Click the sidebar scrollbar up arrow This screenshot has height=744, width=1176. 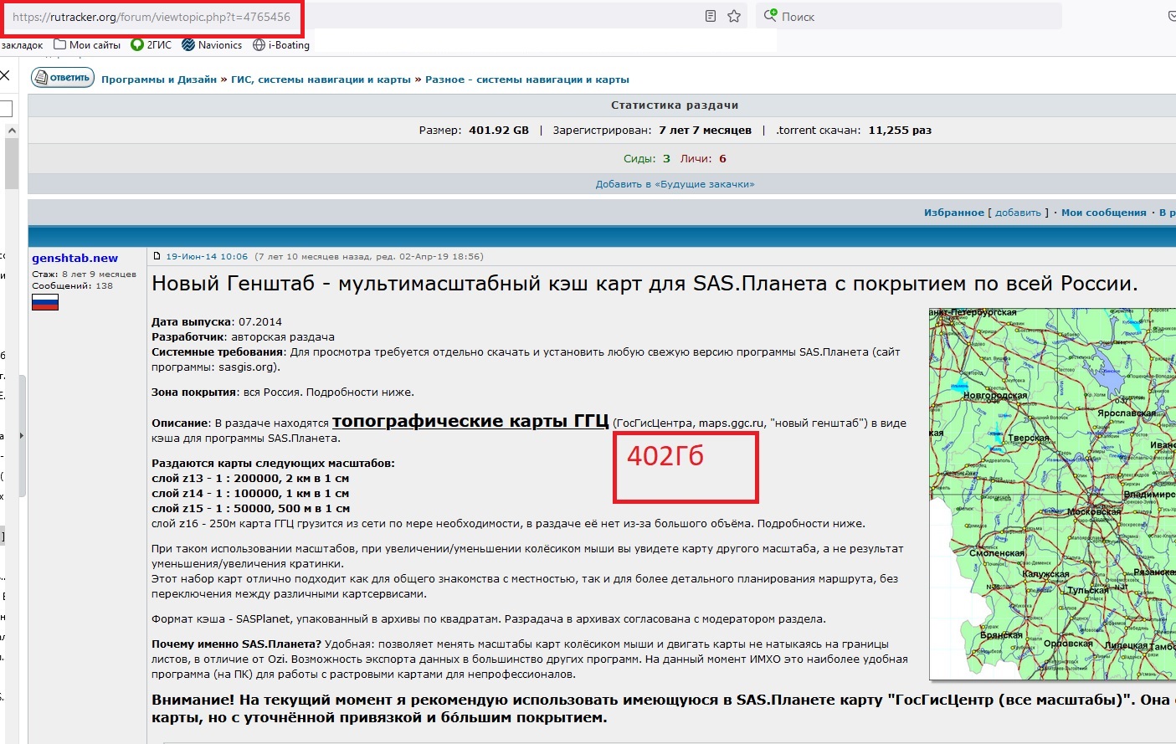(x=11, y=131)
